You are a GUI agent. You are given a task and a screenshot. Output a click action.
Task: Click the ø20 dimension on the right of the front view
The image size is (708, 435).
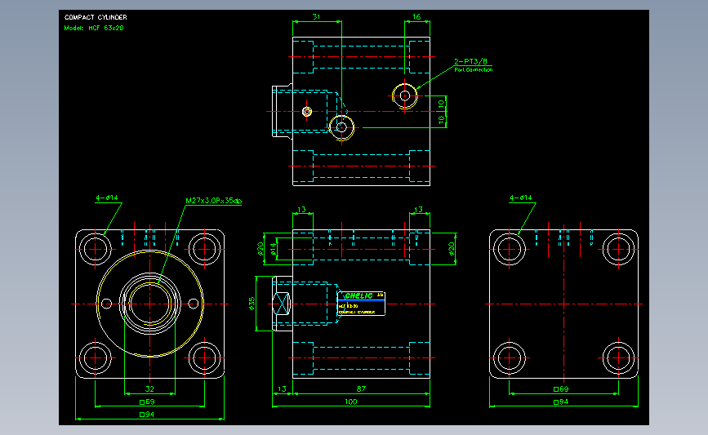(452, 249)
